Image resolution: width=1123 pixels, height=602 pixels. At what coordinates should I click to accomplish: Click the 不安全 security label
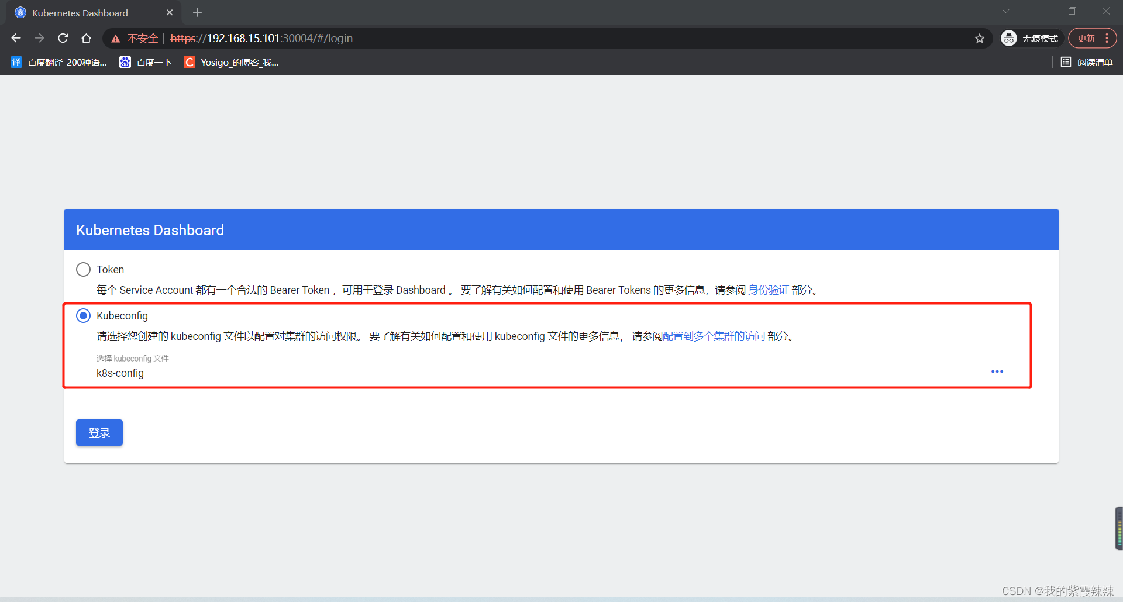(143, 39)
